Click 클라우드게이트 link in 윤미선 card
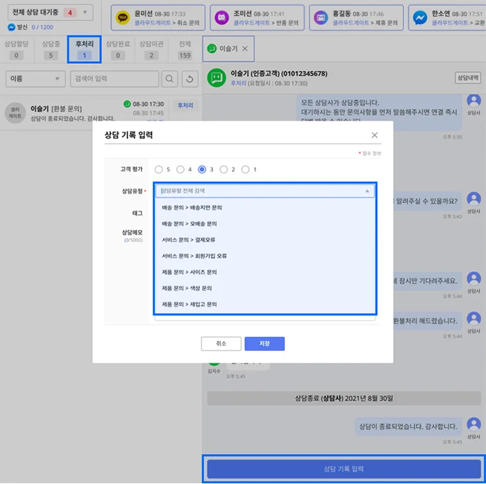486x484 pixels. point(153,23)
